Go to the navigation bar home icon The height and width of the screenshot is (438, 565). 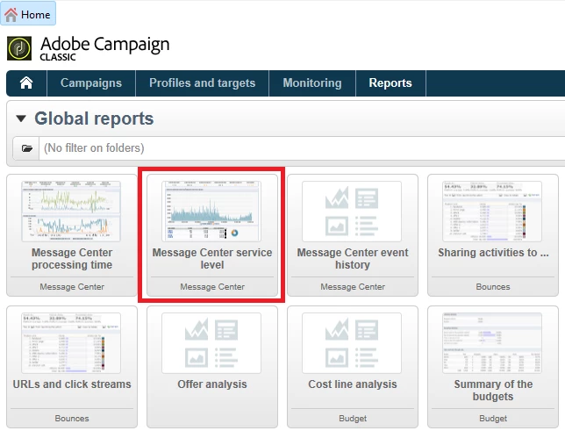[x=26, y=83]
